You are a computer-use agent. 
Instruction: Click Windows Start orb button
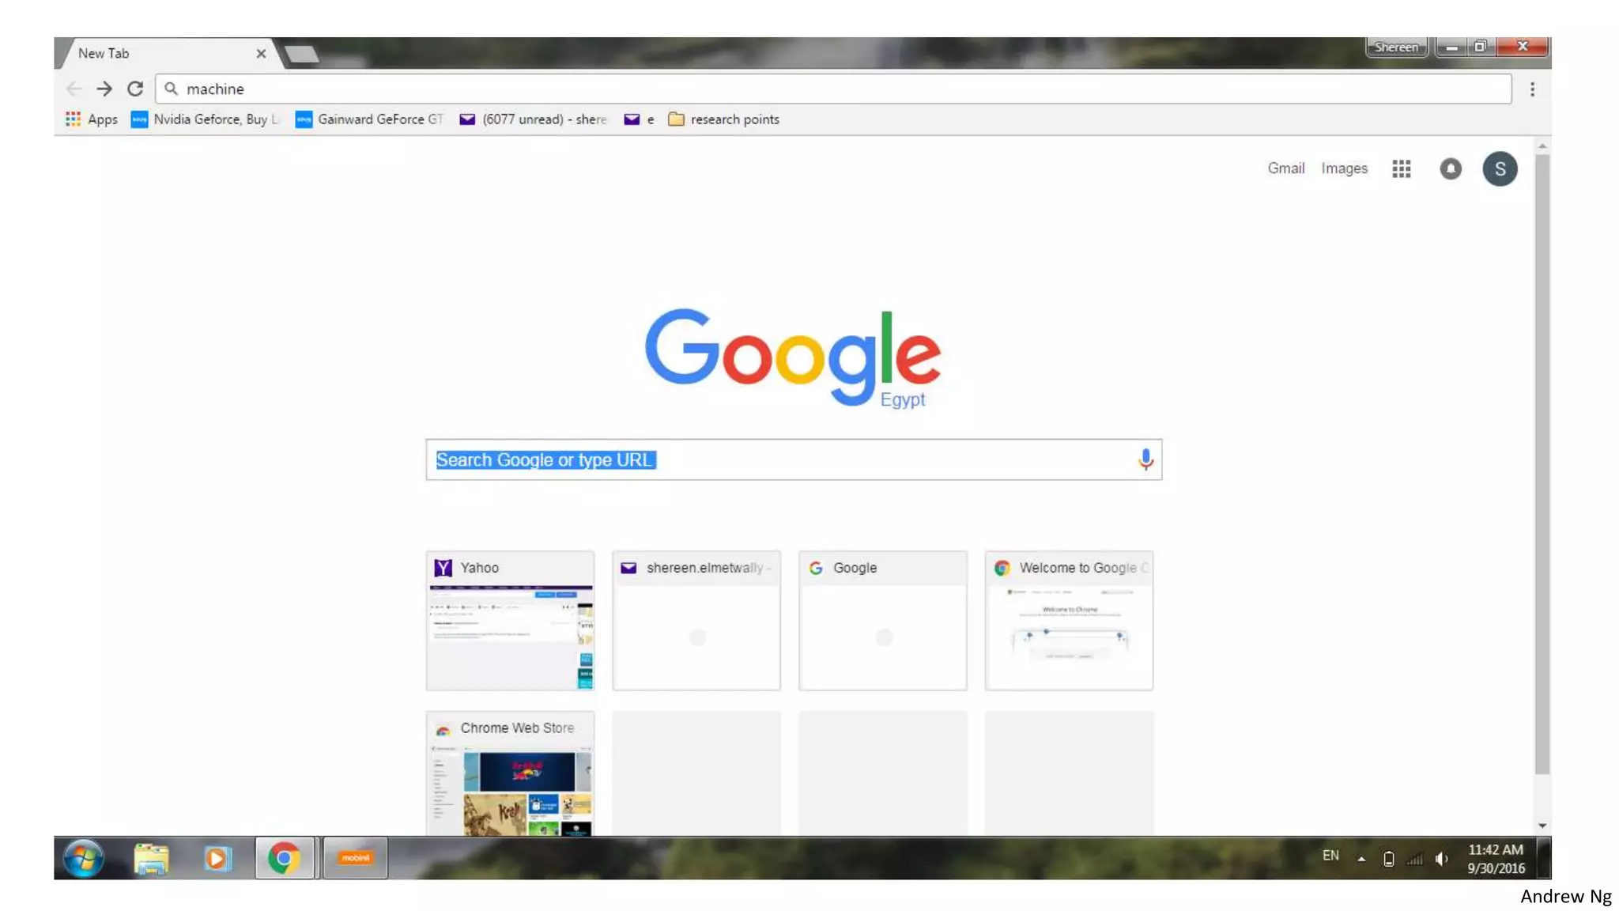83,858
